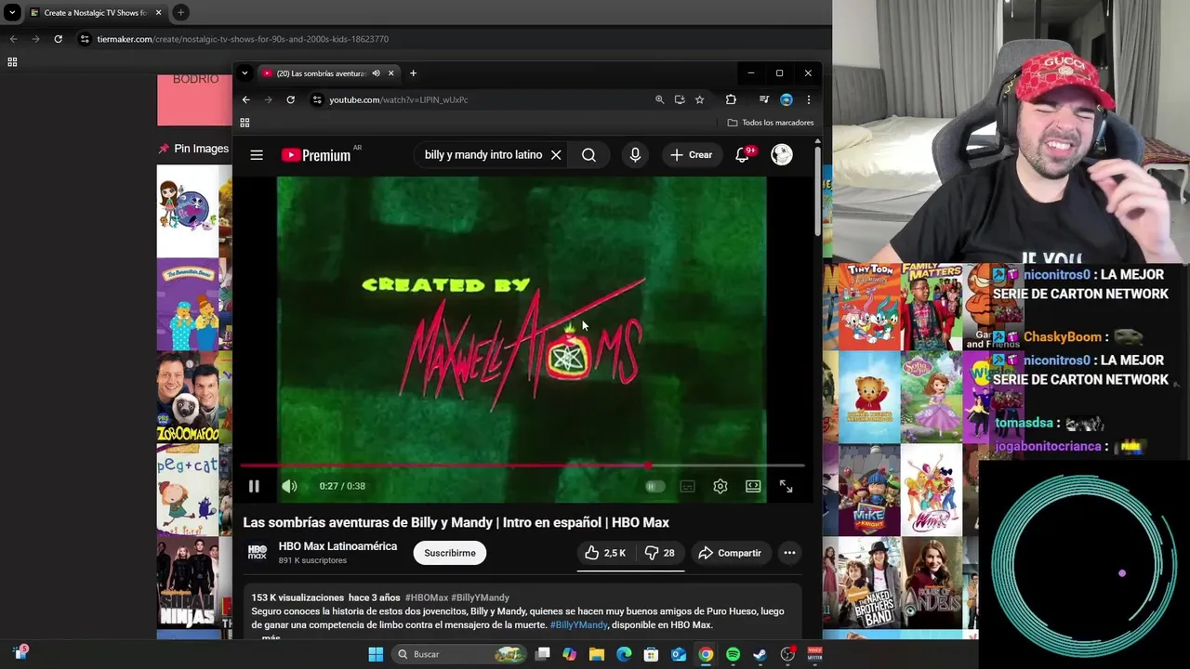
Task: Open the YouTube hamburger guide menu
Action: pyautogui.click(x=257, y=155)
